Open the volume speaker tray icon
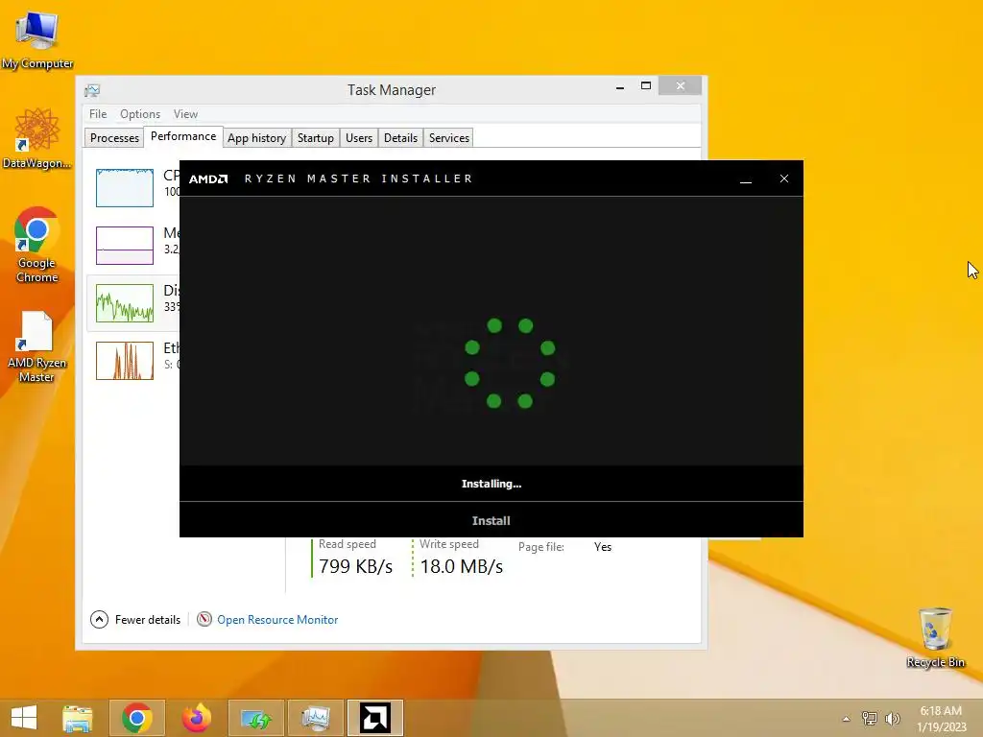Screen dimensions: 983x737 pos(892,719)
